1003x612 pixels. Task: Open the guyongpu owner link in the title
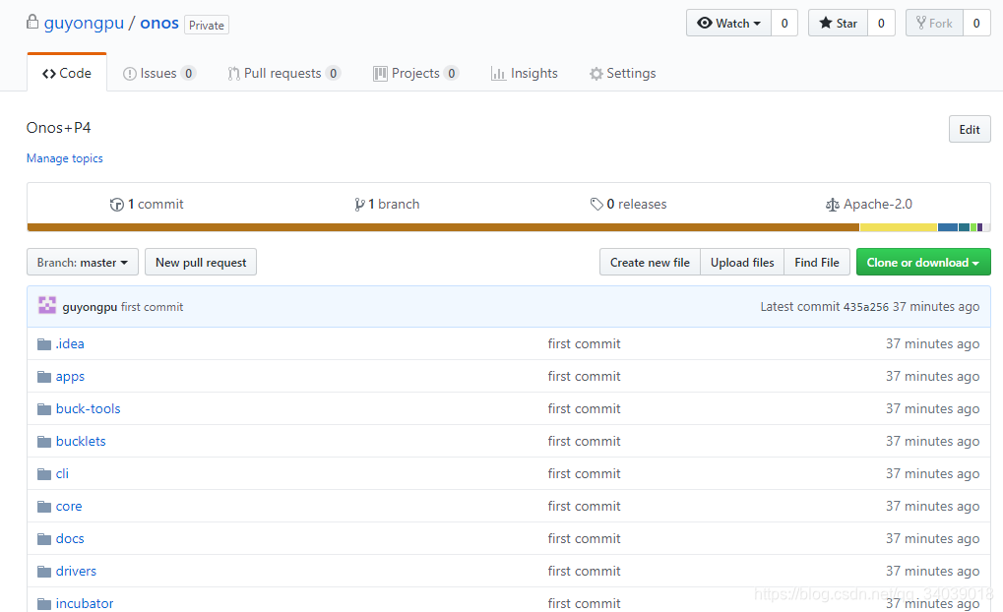pyautogui.click(x=84, y=23)
